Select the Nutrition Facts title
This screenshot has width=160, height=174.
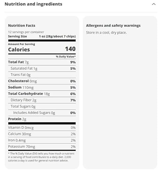22,25
